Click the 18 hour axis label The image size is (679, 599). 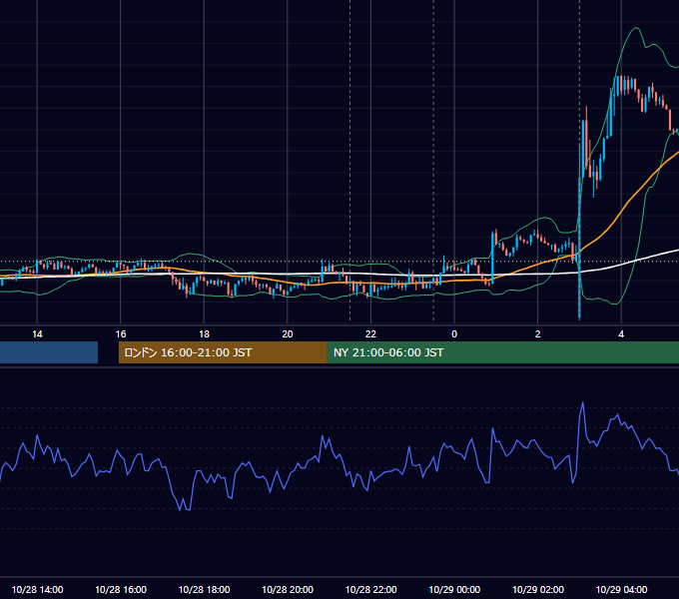click(204, 334)
